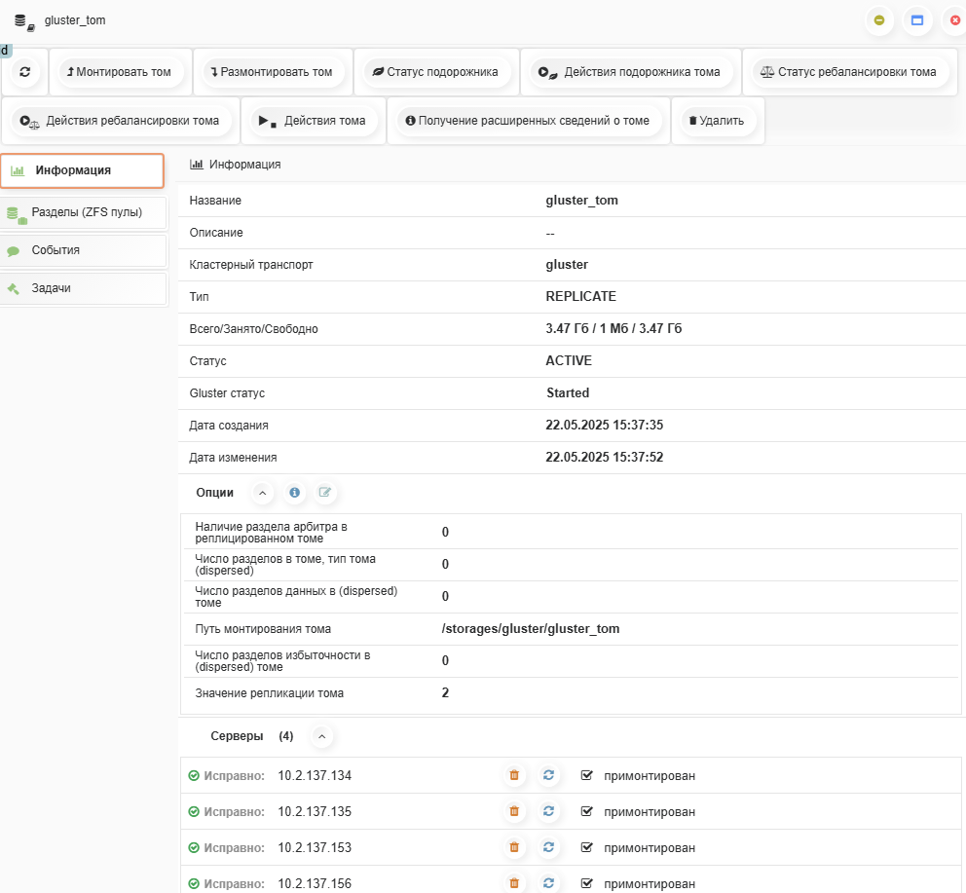Click the Значение репликации тома label

pyautogui.click(x=269, y=692)
